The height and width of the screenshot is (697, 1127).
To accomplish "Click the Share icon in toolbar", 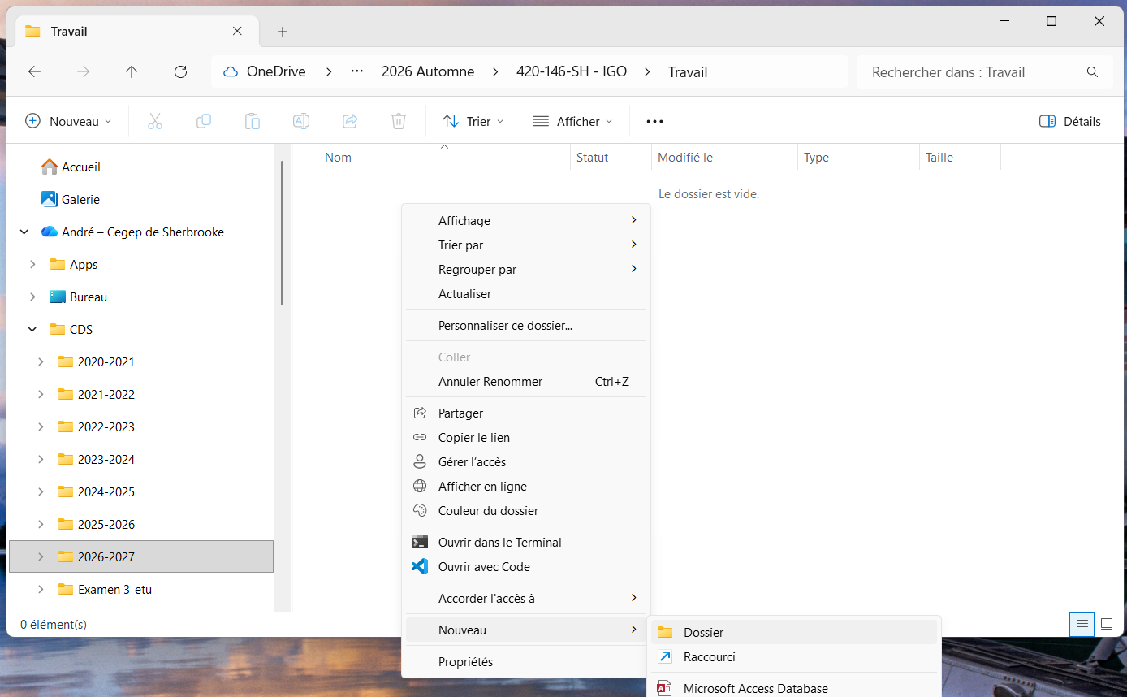I will click(350, 121).
